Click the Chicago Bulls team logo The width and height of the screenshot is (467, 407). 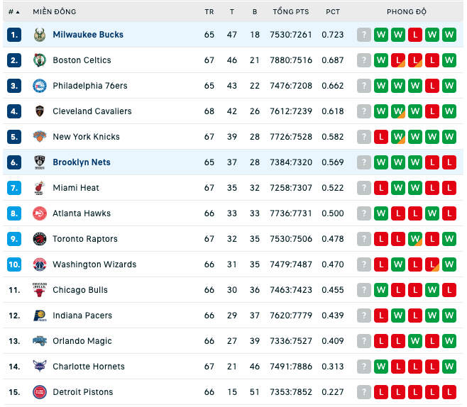pyautogui.click(x=40, y=290)
